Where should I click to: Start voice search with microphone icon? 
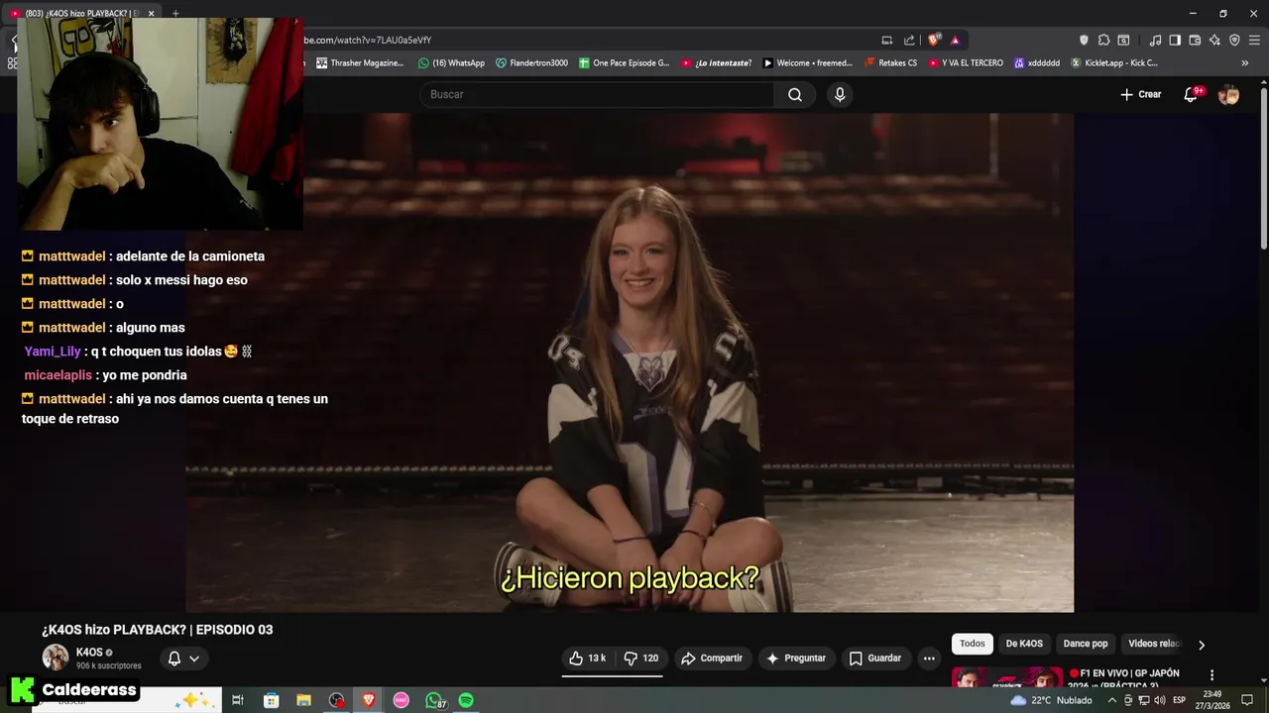point(840,94)
